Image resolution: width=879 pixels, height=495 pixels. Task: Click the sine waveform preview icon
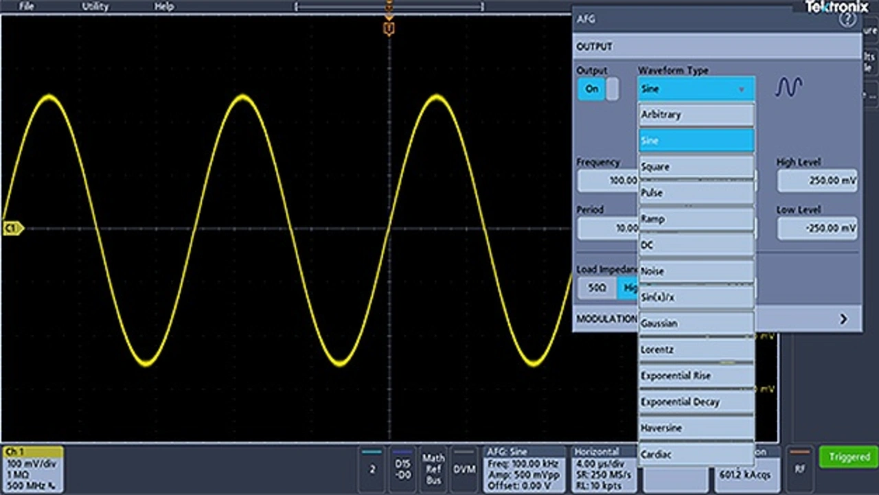point(789,87)
